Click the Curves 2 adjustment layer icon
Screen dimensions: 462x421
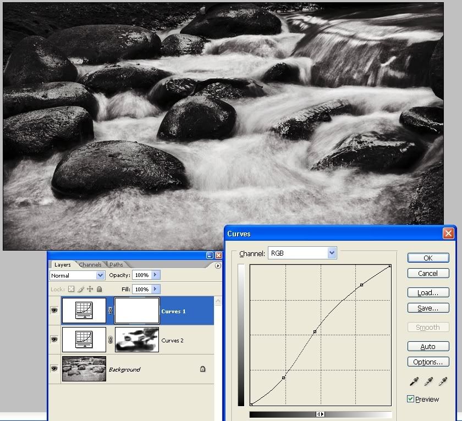point(84,340)
